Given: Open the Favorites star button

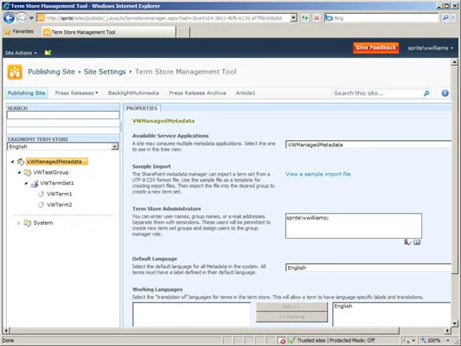Looking at the screenshot, I should (19, 31).
